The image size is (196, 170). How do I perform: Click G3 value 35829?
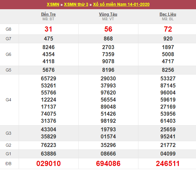[48, 137]
